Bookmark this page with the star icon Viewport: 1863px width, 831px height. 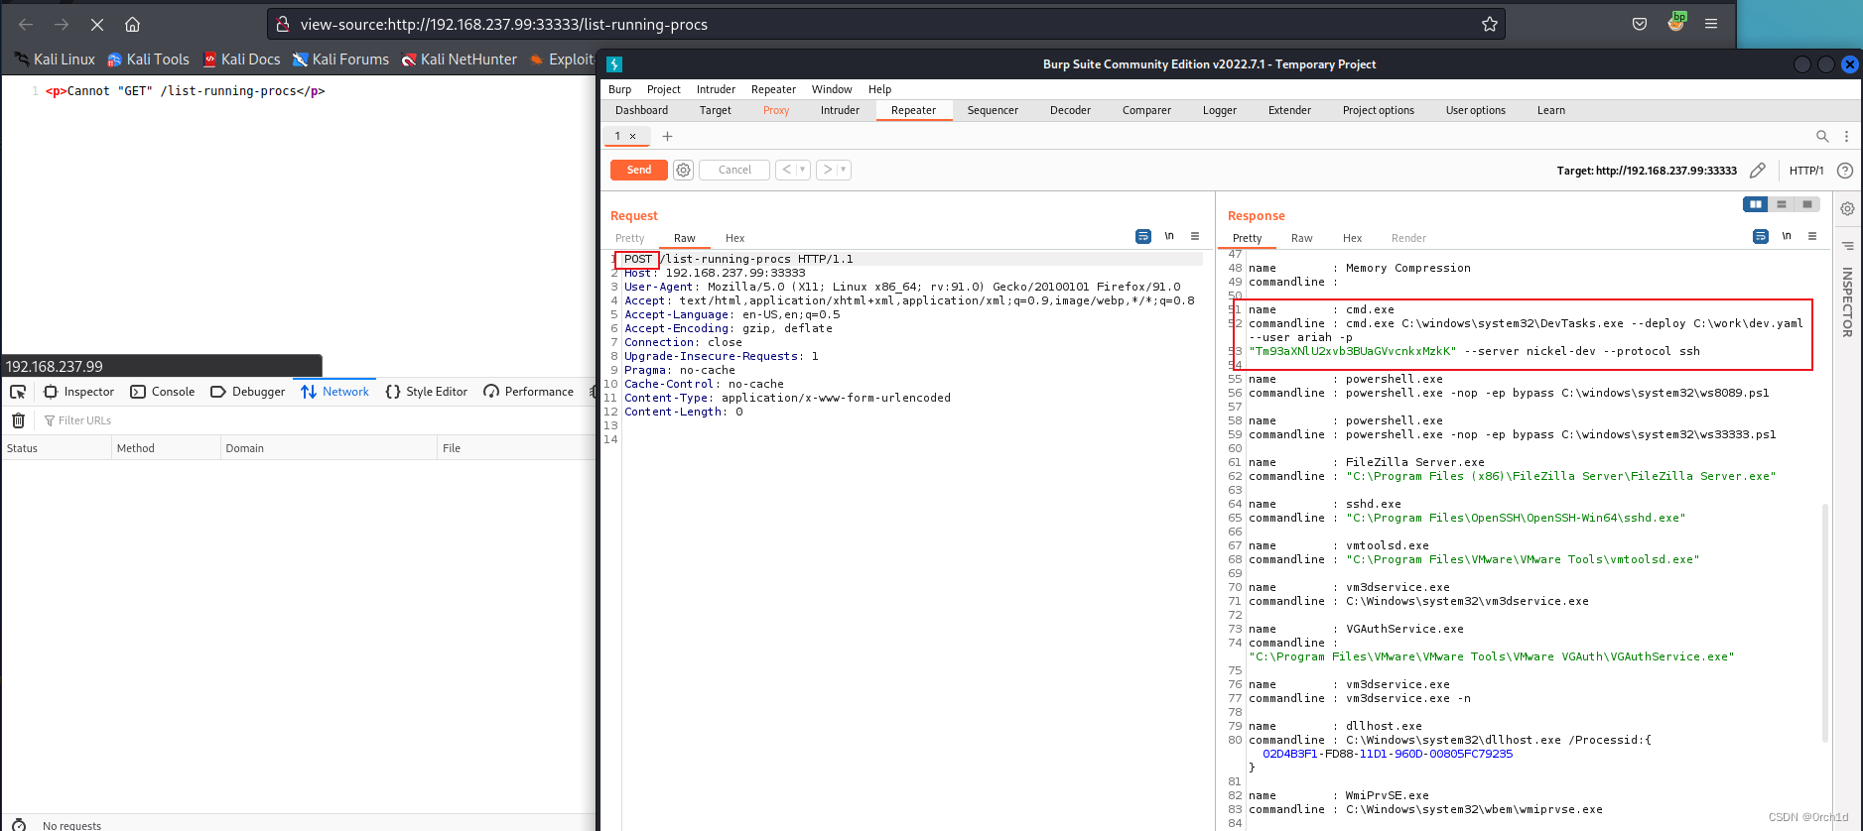coord(1489,24)
